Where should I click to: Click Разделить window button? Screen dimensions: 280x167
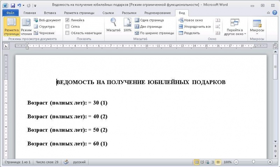(189, 33)
